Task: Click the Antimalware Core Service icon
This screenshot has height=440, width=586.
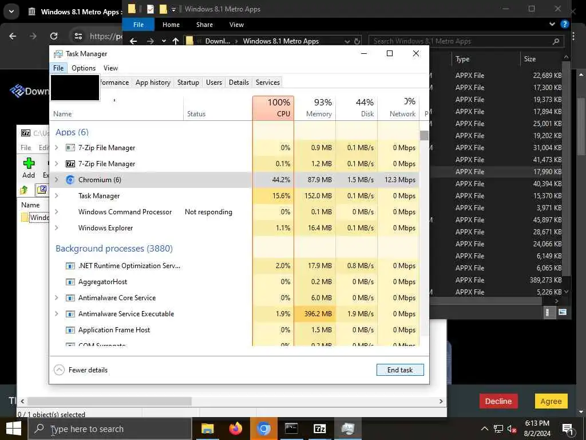Action: [70, 298]
